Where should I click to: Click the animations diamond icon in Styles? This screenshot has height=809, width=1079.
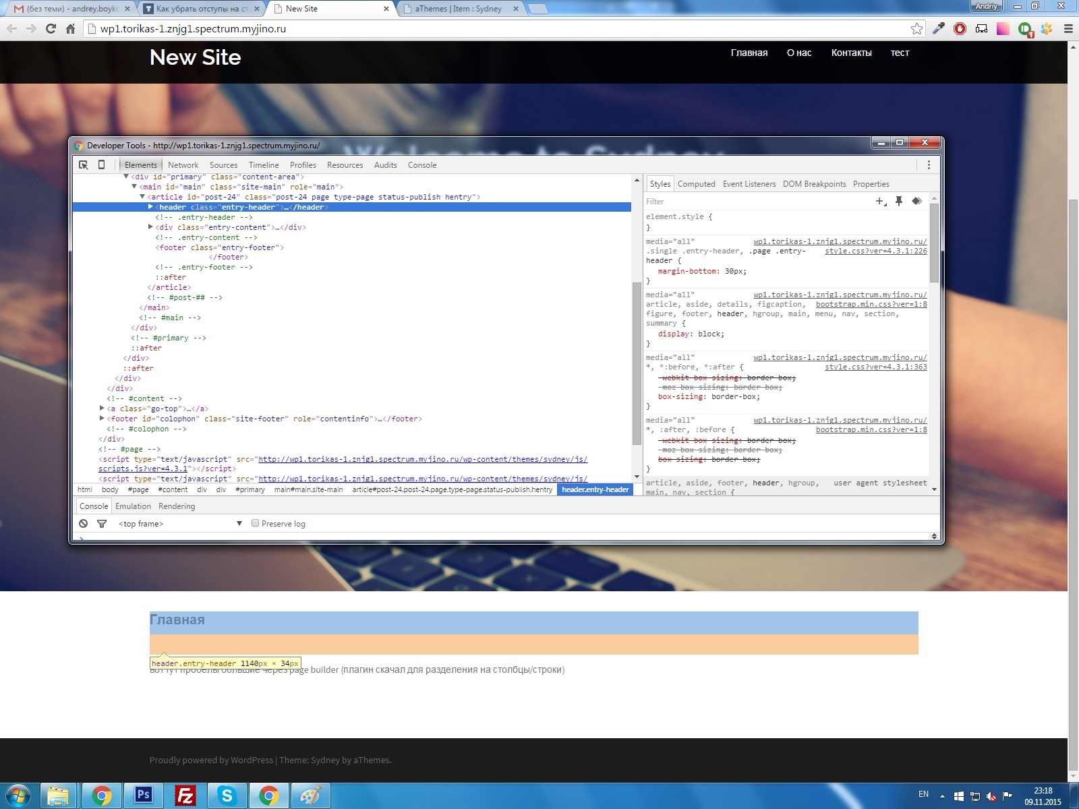pyautogui.click(x=916, y=201)
